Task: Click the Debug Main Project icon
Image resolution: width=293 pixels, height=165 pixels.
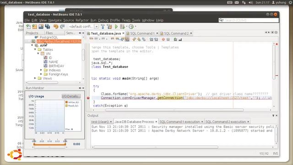Action: point(122,27)
